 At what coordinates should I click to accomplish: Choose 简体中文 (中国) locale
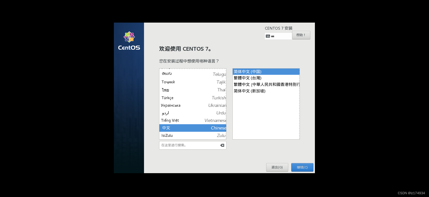[x=266, y=72]
